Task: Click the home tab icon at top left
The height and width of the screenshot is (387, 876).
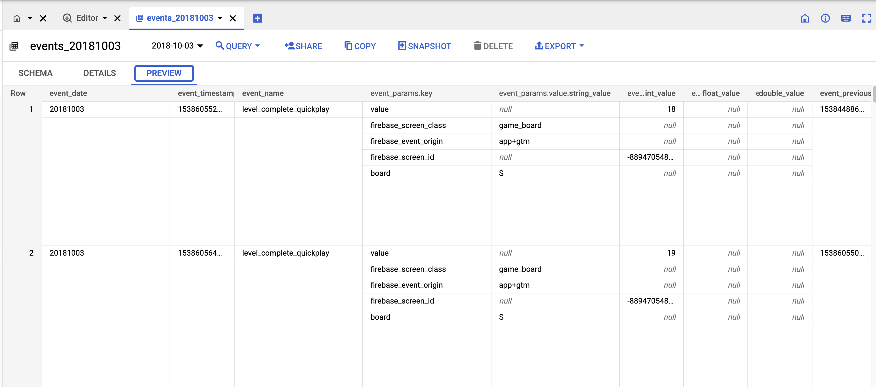Action: click(17, 18)
